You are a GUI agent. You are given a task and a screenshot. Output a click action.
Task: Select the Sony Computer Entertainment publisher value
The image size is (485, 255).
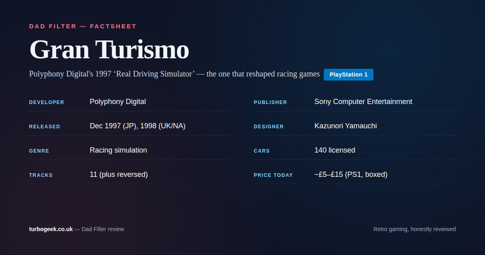(363, 102)
